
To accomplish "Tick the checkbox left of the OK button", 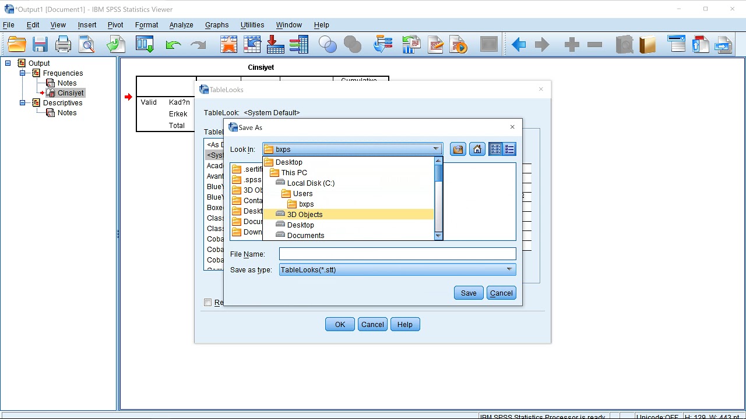I will click(207, 302).
